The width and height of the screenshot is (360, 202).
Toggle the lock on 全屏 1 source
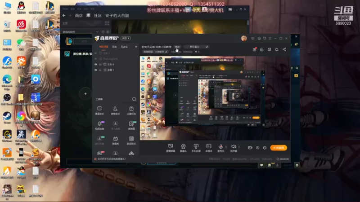[x=100, y=70]
